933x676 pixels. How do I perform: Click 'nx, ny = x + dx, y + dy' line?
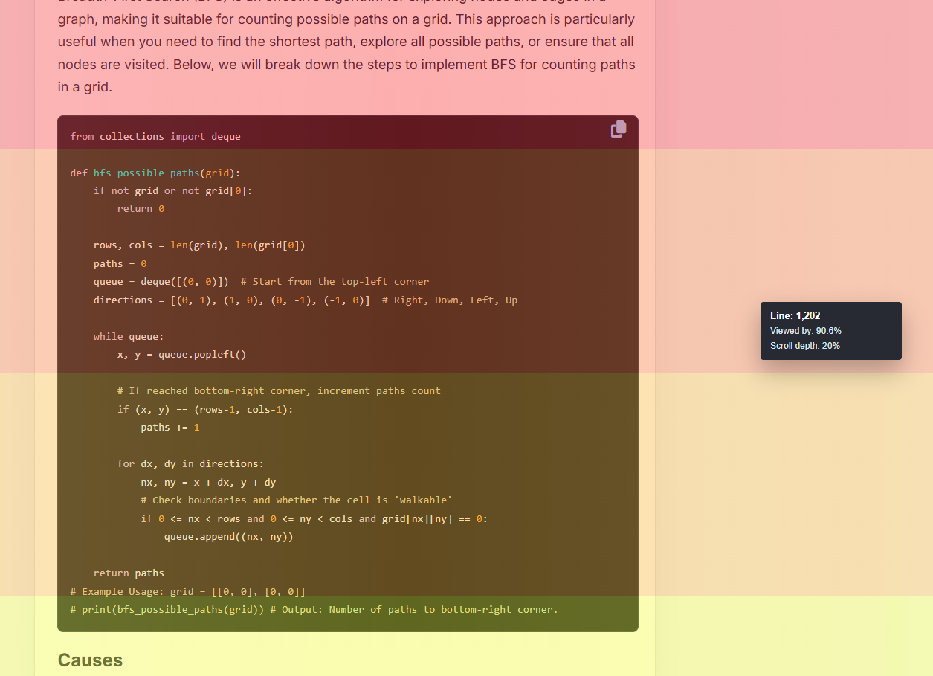coord(208,482)
